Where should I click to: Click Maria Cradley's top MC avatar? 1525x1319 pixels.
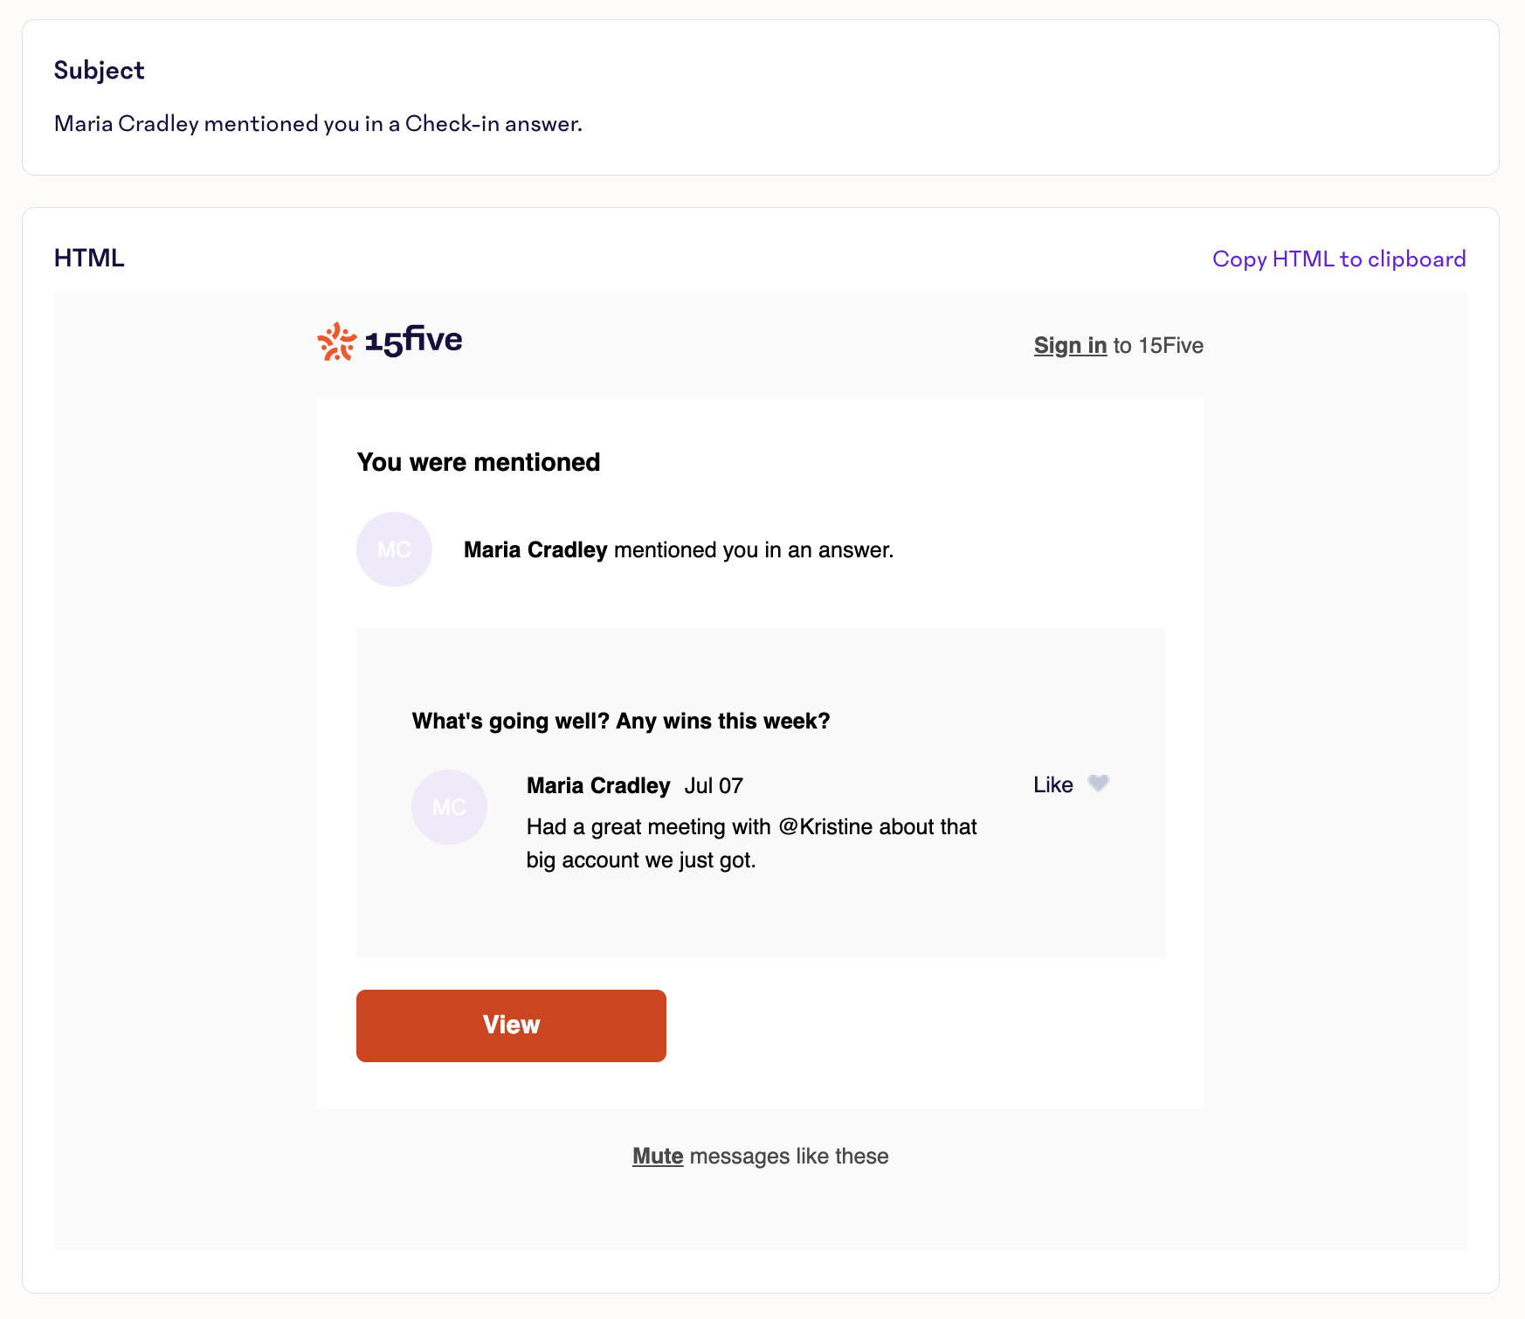pyautogui.click(x=394, y=549)
